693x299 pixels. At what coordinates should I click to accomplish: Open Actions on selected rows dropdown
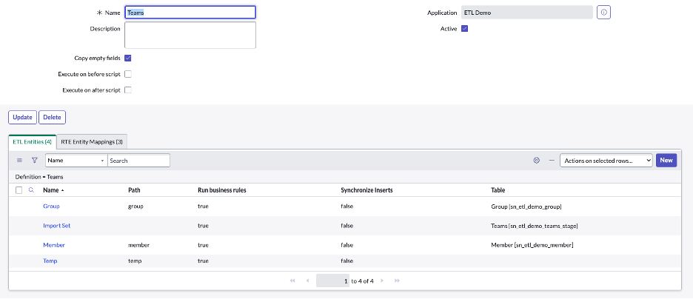pos(606,161)
